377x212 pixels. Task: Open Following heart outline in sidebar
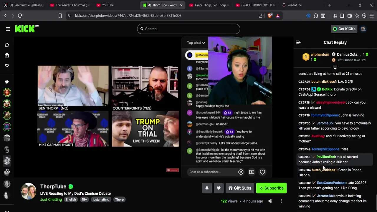[7, 66]
